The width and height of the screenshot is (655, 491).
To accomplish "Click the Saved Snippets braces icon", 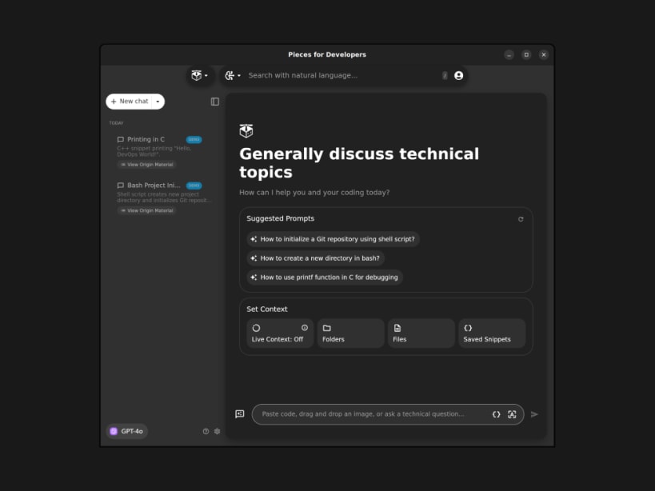I will point(468,328).
